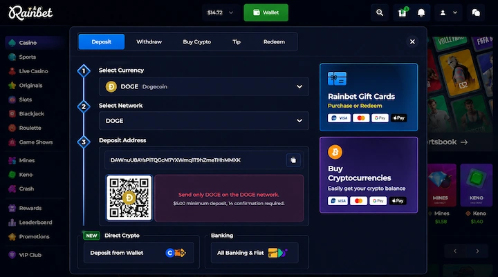Open Promotions in the sidebar

click(x=34, y=237)
